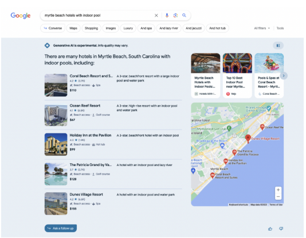This screenshot has height=238, width=306.
Task: Click the magnifying glass search button
Action: (184, 15)
